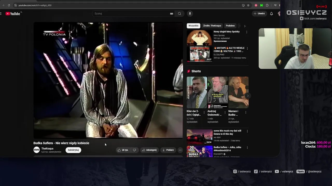
Task: Open TheKraqus channel name link
Action: point(47,149)
